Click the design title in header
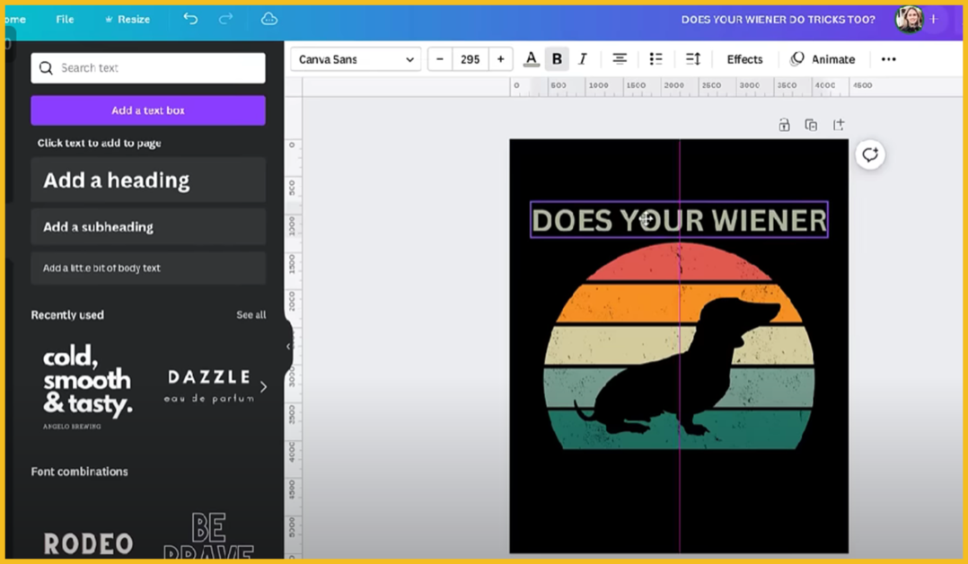The width and height of the screenshot is (968, 564). coord(778,19)
